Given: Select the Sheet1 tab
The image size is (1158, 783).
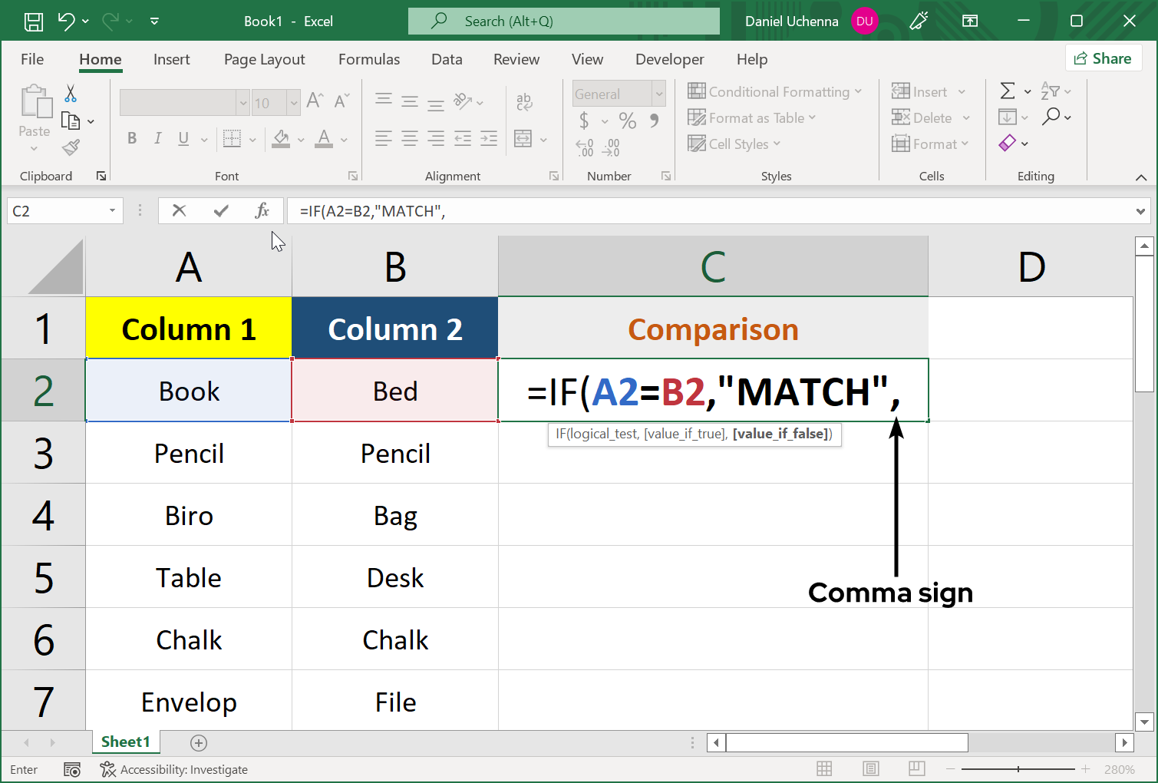Looking at the screenshot, I should [x=125, y=742].
